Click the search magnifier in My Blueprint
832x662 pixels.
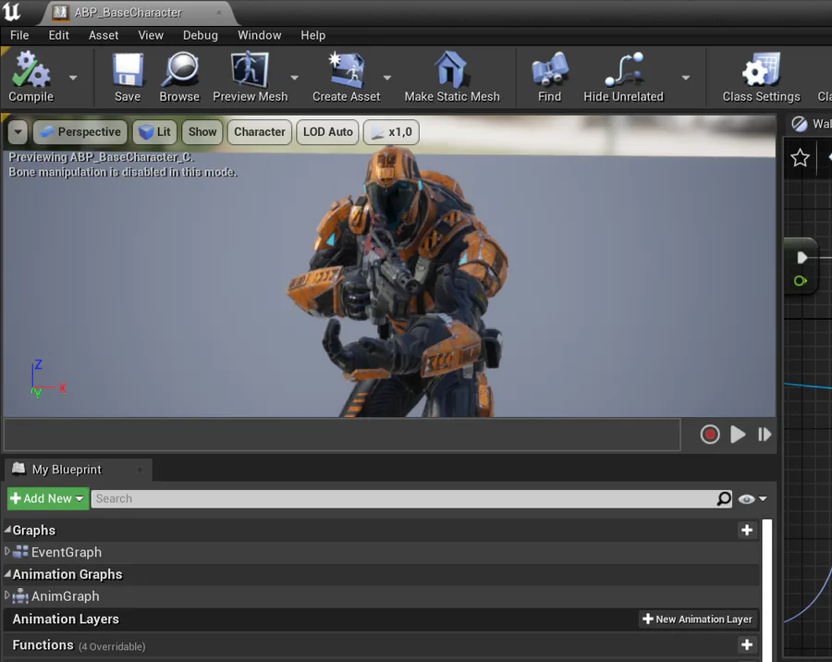724,498
